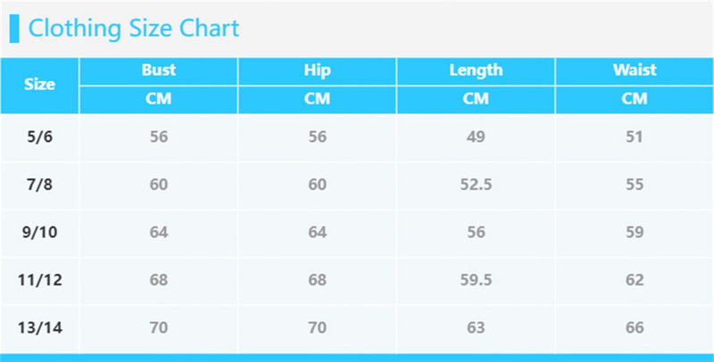Viewport: 714px width, 362px height.
Task: Pick the 9/10 size row label
Action: [x=39, y=234]
